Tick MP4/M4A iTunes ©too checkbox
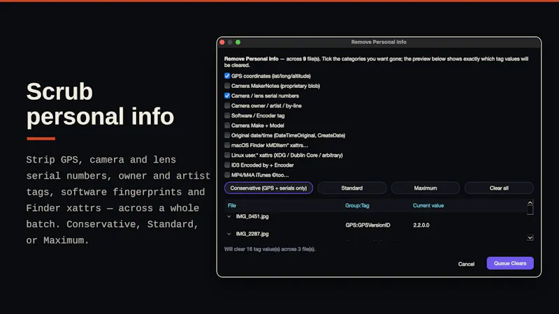 click(227, 175)
